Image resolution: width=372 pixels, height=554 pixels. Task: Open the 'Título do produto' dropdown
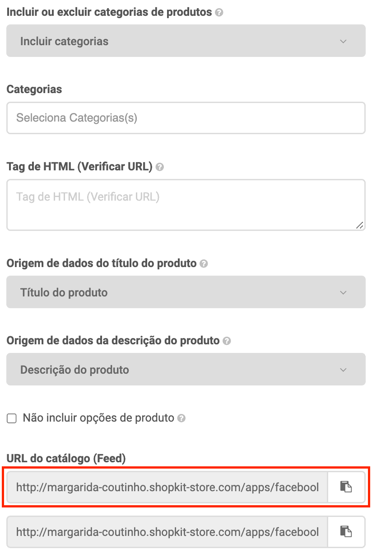[x=186, y=292]
